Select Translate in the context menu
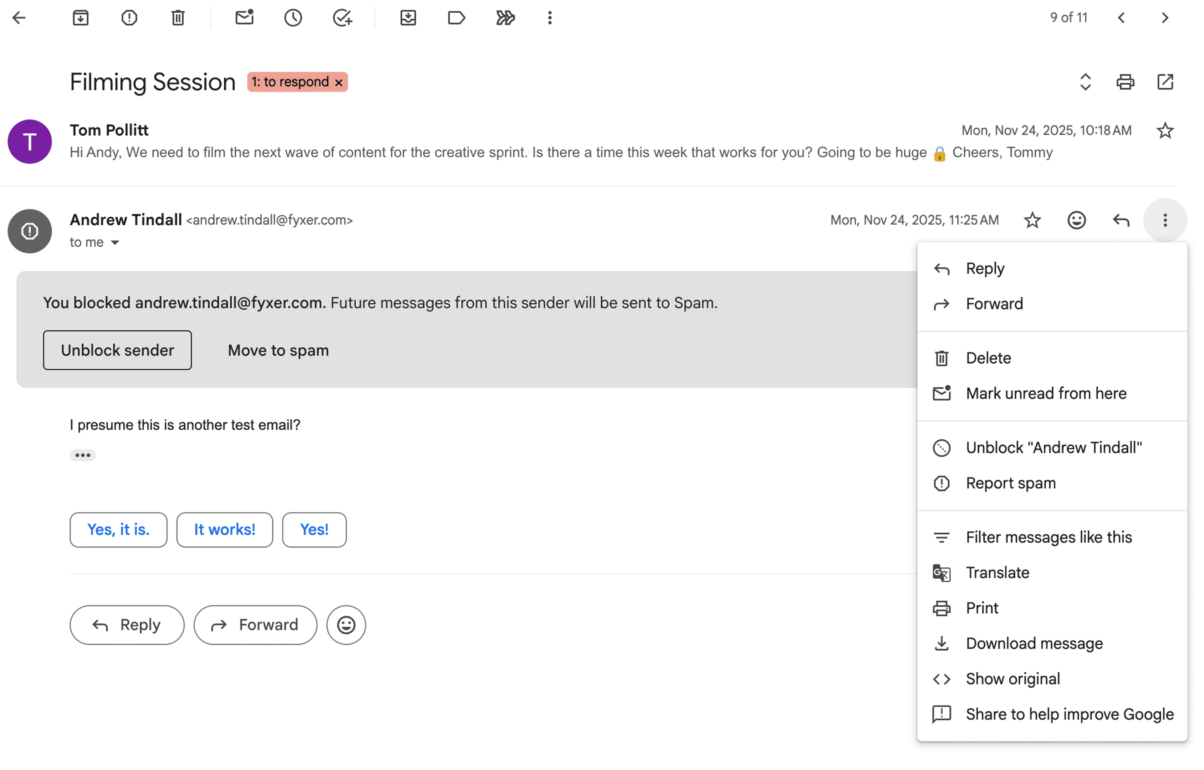The image size is (1204, 770). pyautogui.click(x=1052, y=573)
